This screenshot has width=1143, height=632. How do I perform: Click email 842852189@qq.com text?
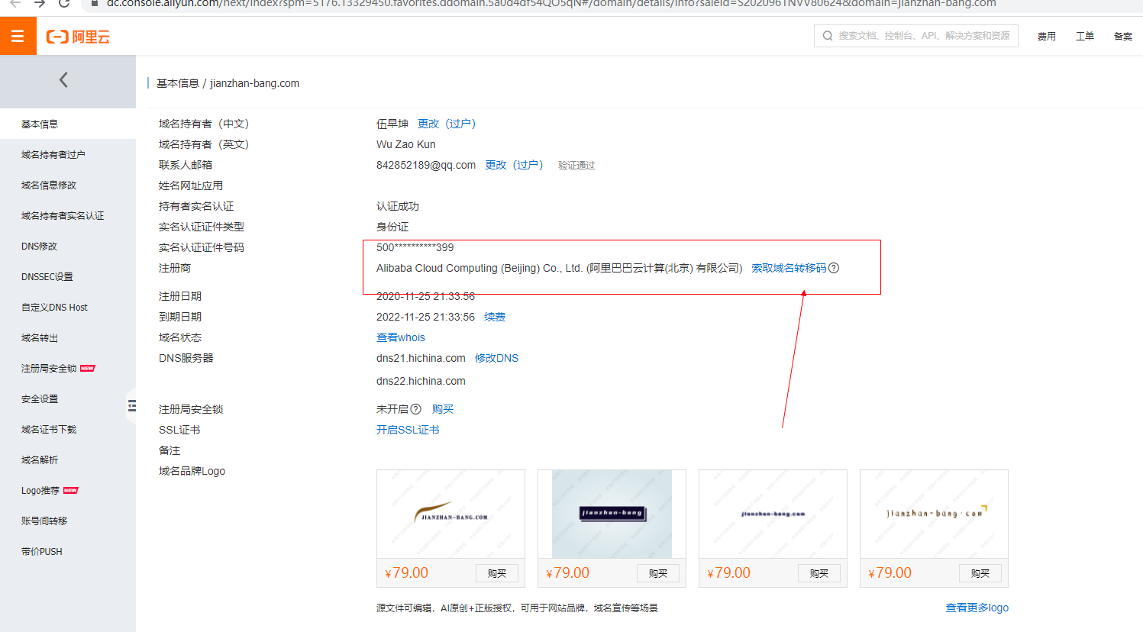click(x=426, y=165)
